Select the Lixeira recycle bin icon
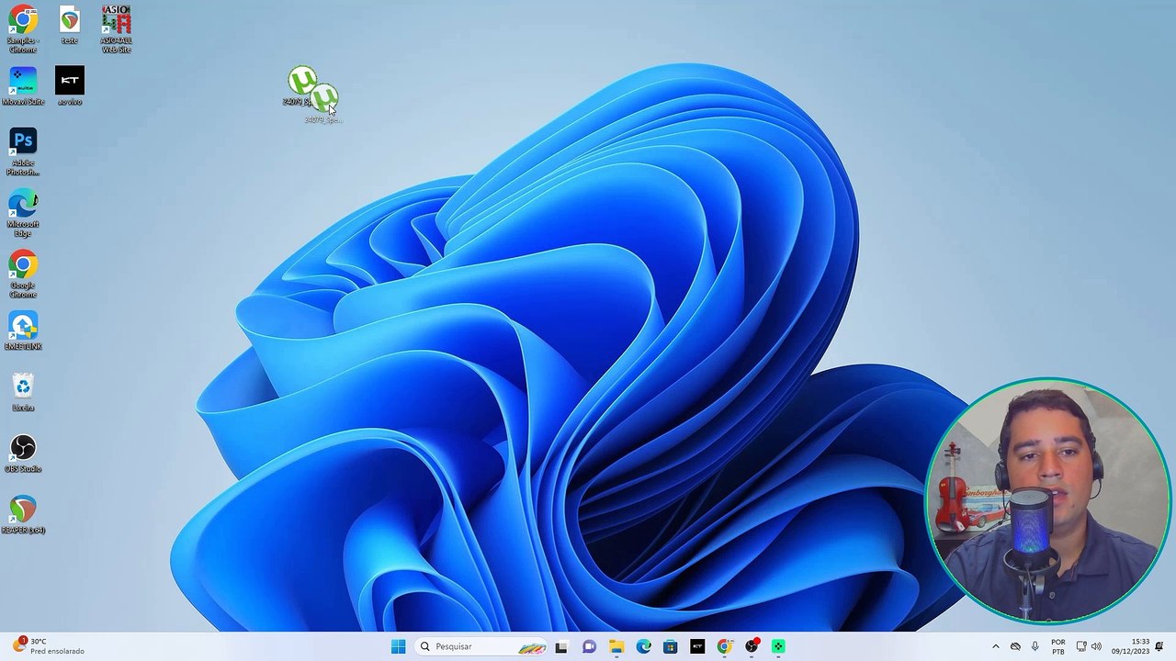This screenshot has height=661, width=1176. (23, 392)
